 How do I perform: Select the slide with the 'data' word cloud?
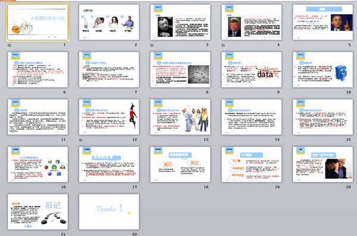click(x=252, y=70)
